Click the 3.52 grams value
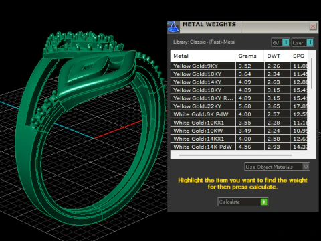This screenshot has height=241, width=321. pyautogui.click(x=245, y=66)
